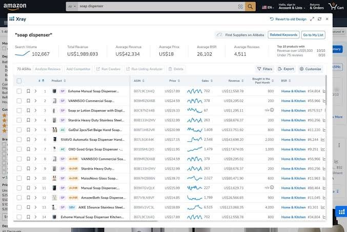Image resolution: width=347 pixels, height=232 pixels.
Task: Click the Search Volume trend sparkline
Action: [x=23, y=54]
